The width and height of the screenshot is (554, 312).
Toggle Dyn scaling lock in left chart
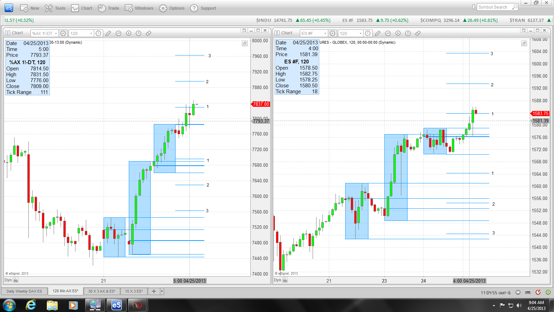tap(16, 280)
